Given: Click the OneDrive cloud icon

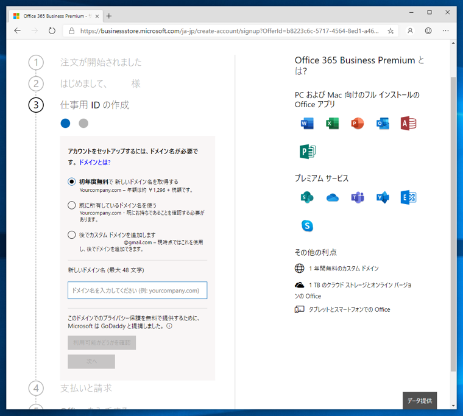Looking at the screenshot, I should click(x=332, y=197).
